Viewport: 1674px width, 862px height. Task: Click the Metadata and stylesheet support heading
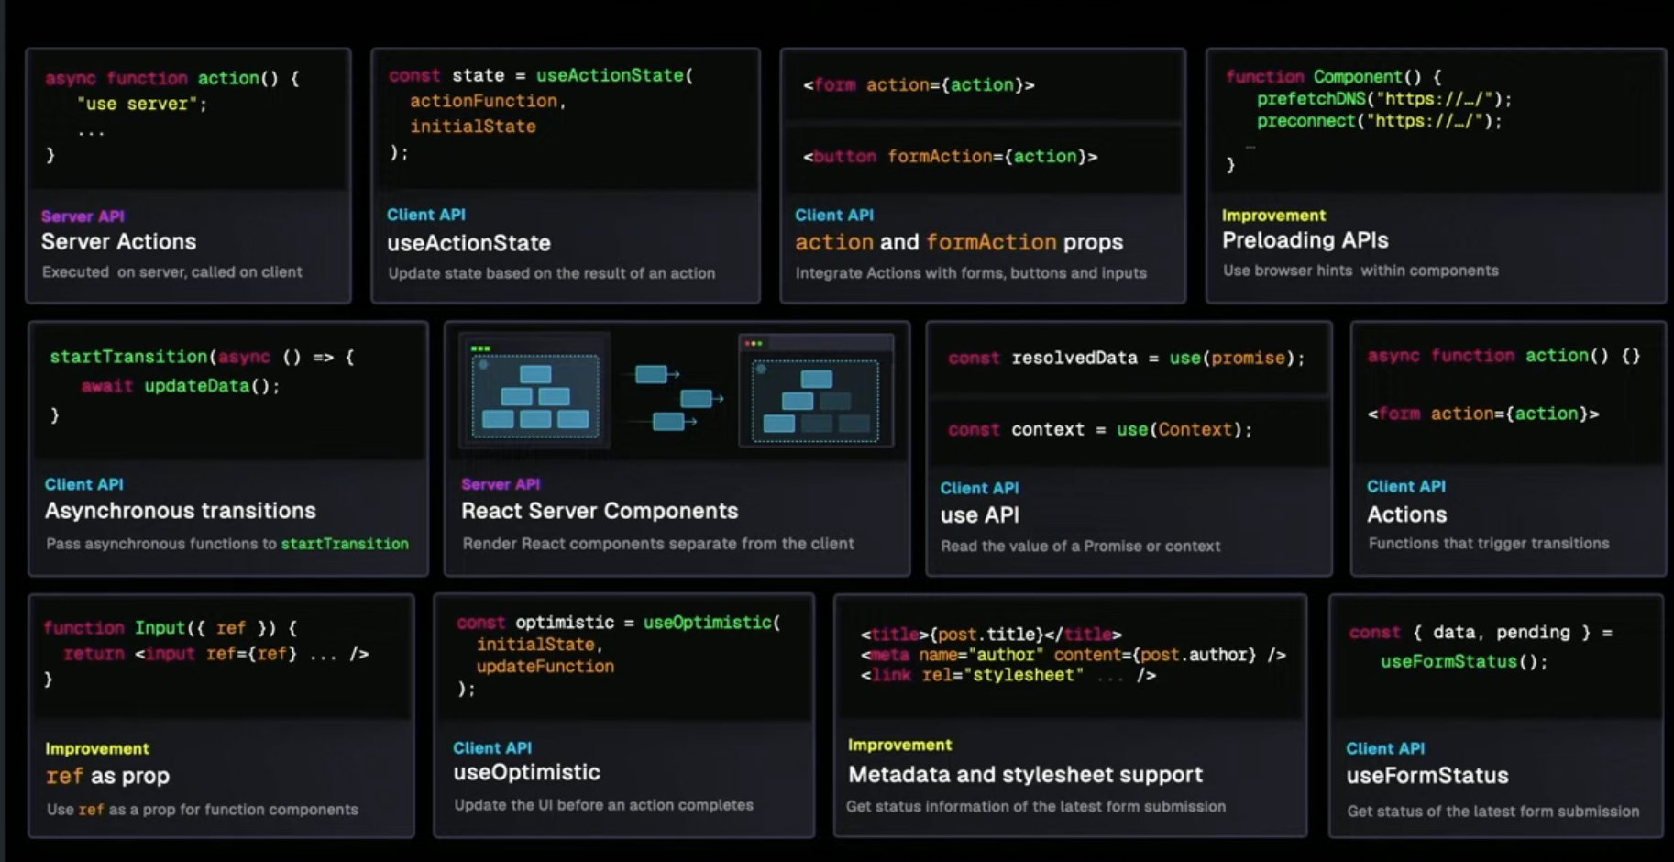coord(1025,774)
